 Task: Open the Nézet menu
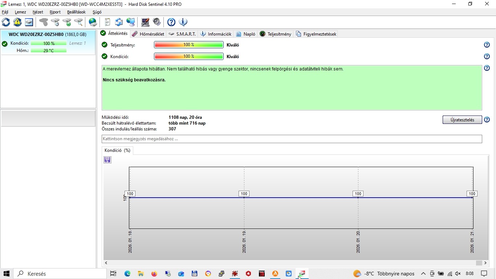(38, 12)
